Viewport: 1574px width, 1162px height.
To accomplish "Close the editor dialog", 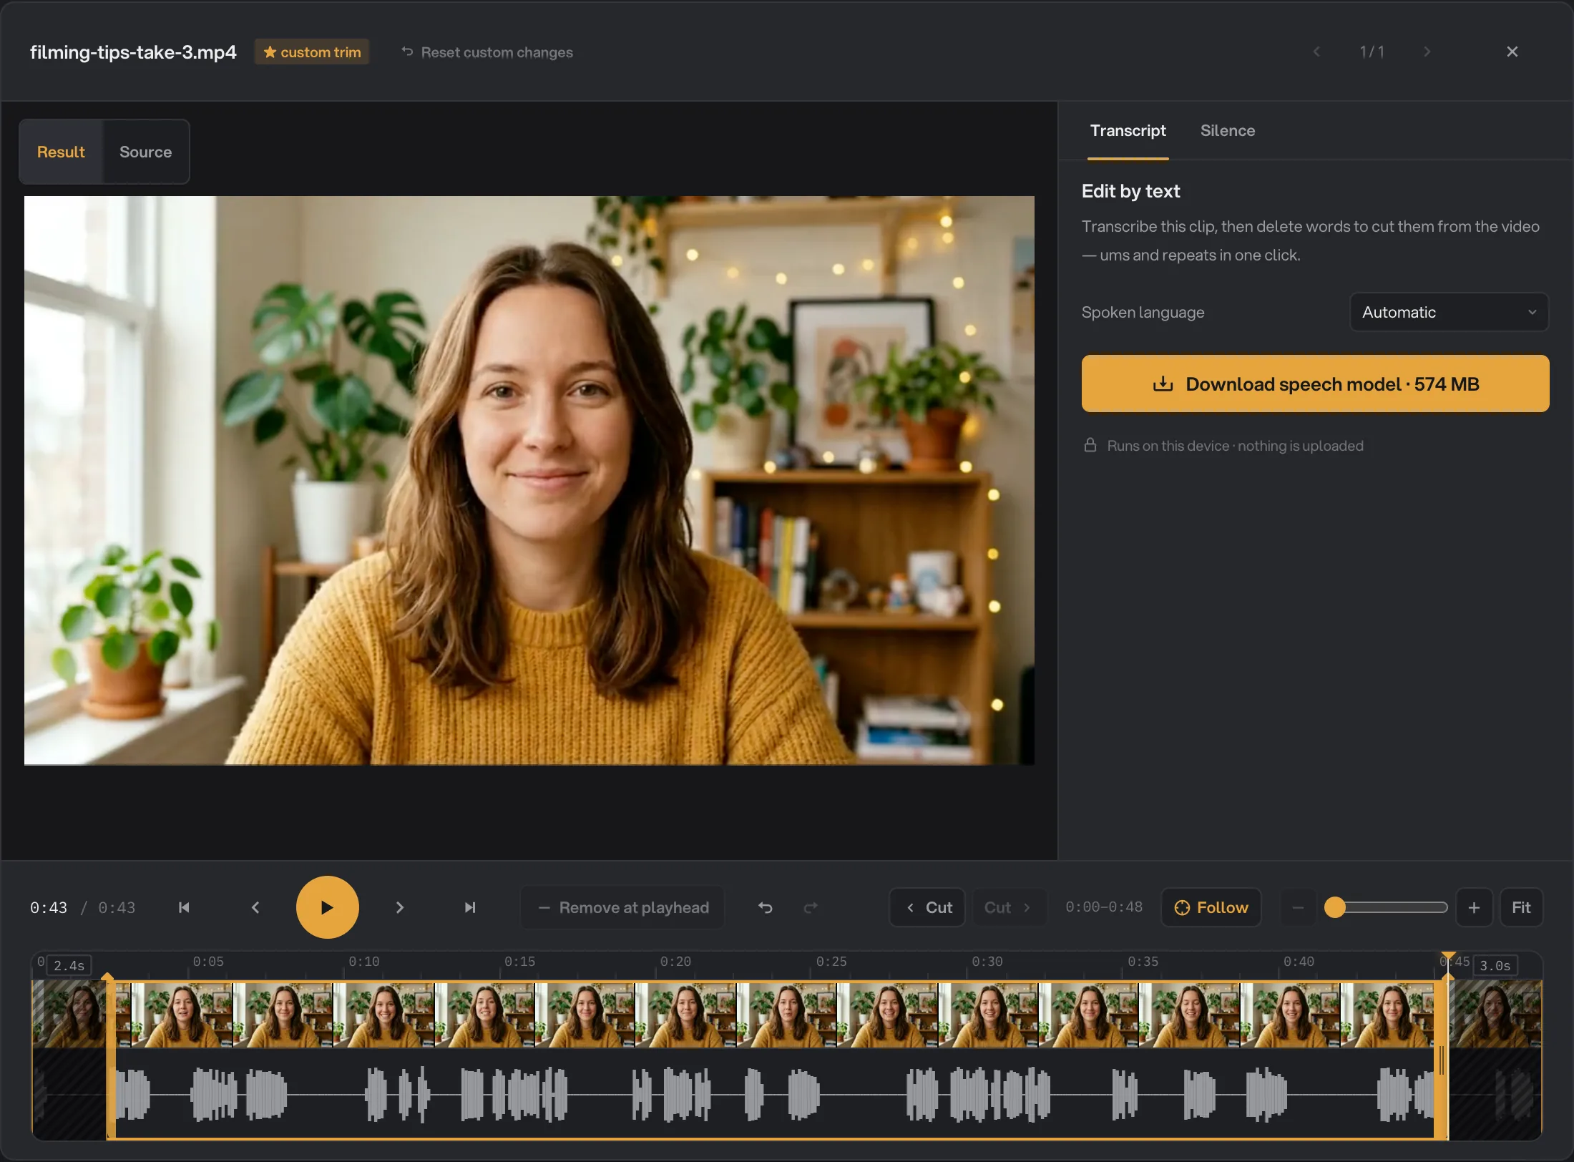I will 1512,52.
